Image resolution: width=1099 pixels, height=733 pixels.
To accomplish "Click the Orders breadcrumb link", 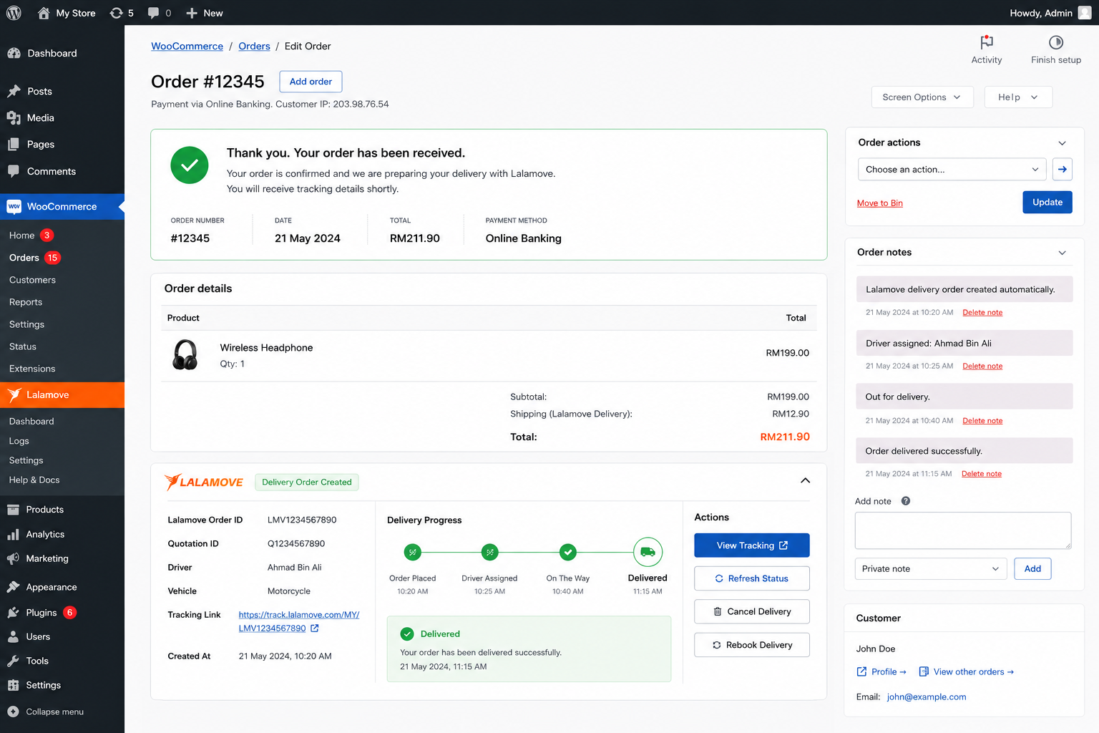I will 254,46.
